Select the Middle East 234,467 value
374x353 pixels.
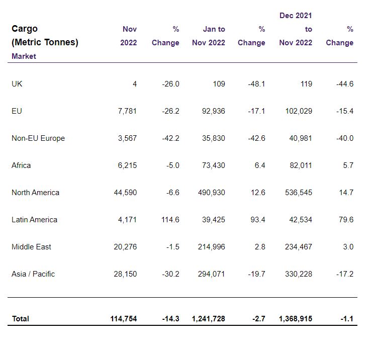coord(299,247)
